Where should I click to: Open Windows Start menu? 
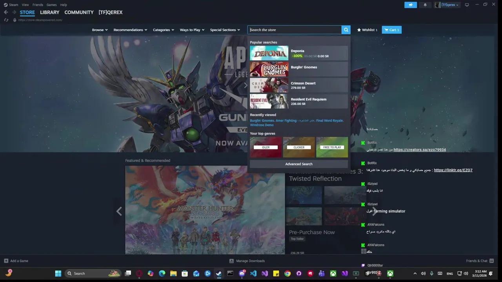tap(58, 273)
